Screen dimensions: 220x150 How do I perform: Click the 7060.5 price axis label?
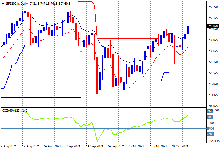[213, 106]
